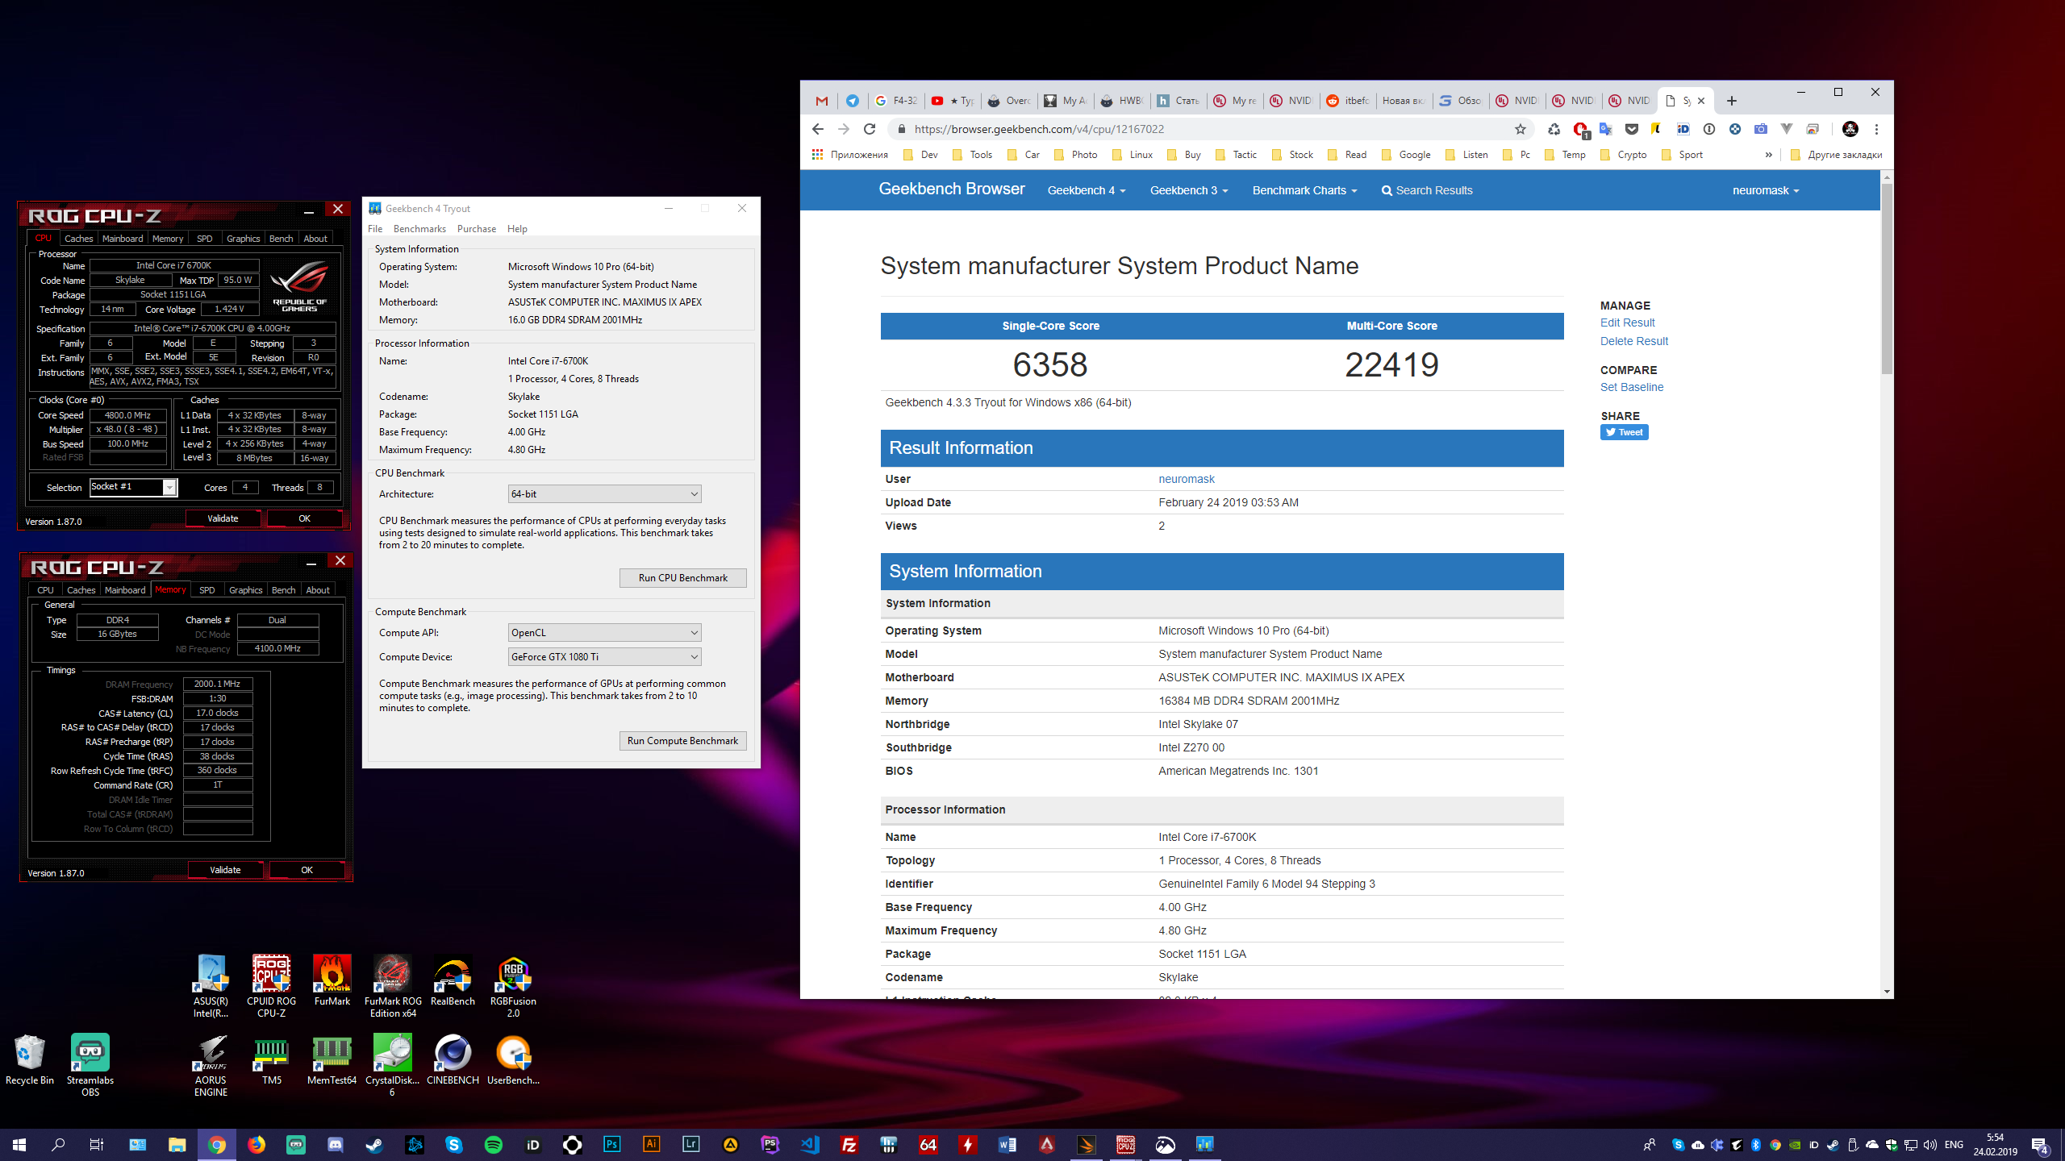The width and height of the screenshot is (2065, 1161).
Task: Launch UserBenchmark desktop shortcut
Action: coord(513,1059)
